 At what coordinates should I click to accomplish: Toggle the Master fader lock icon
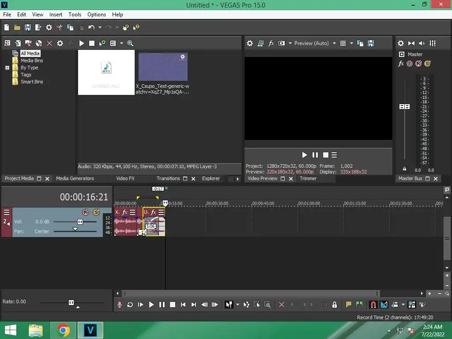tap(404, 169)
